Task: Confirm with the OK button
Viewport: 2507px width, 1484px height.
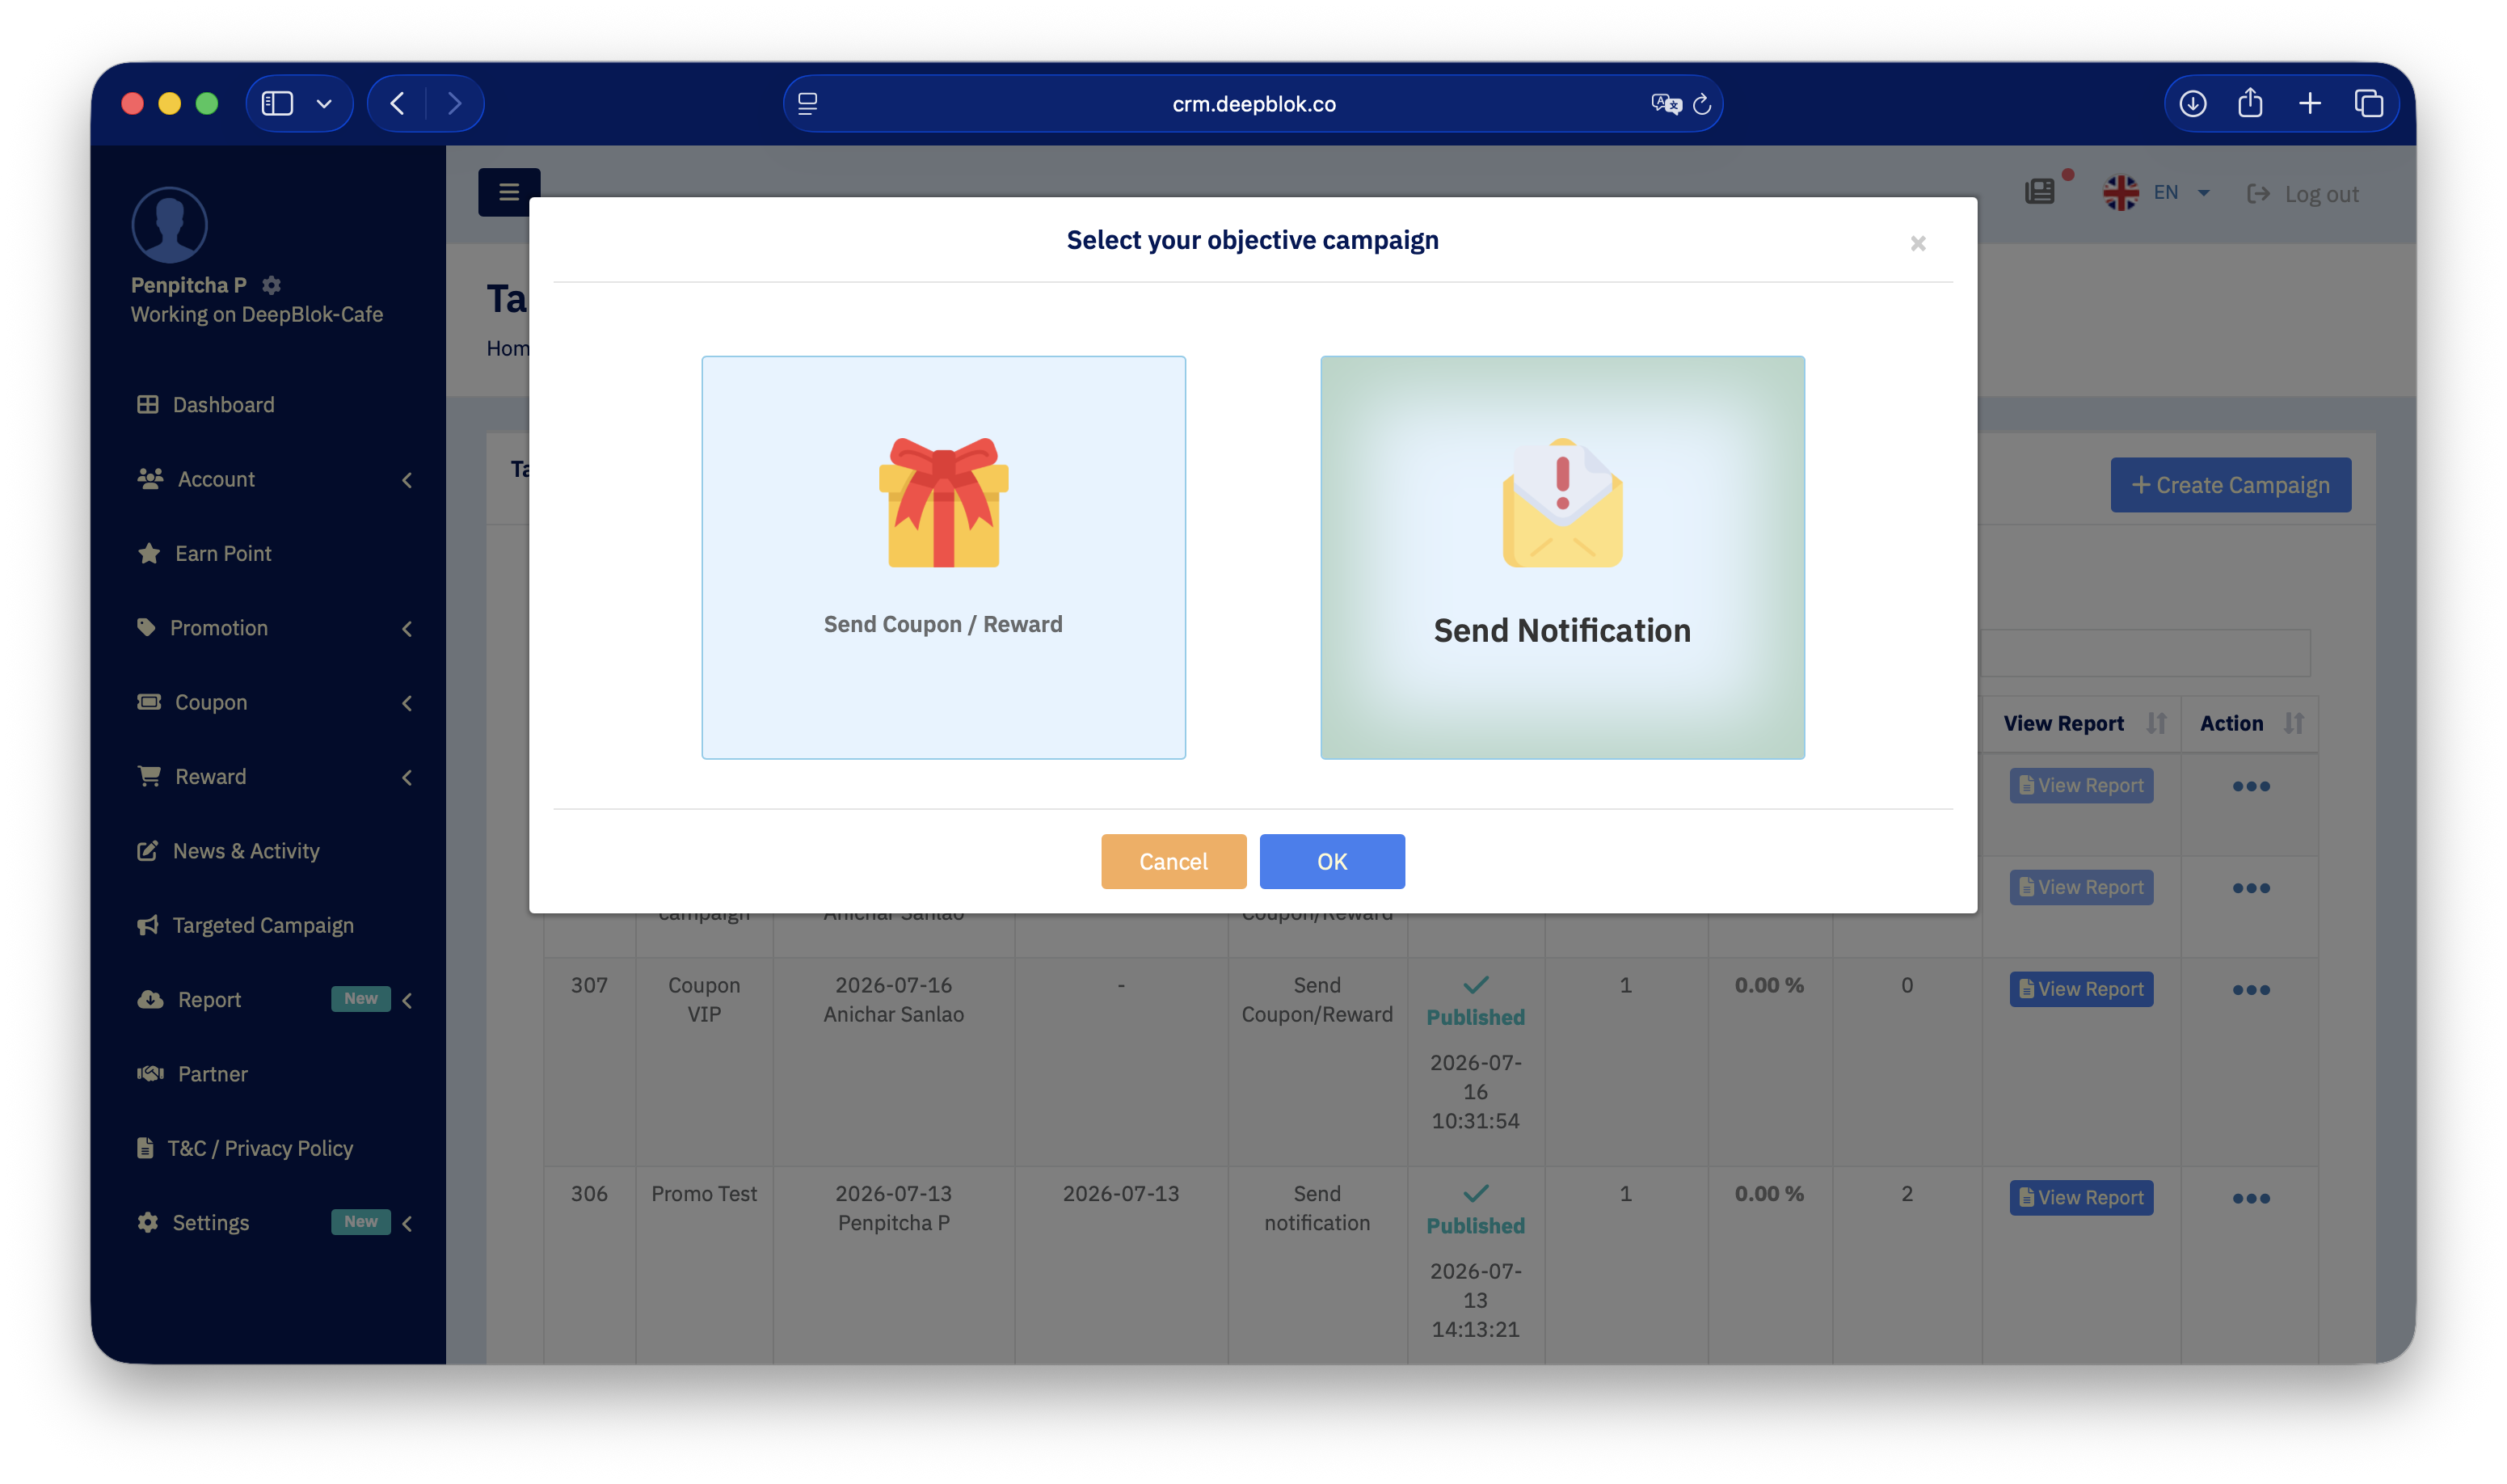Action: point(1331,861)
